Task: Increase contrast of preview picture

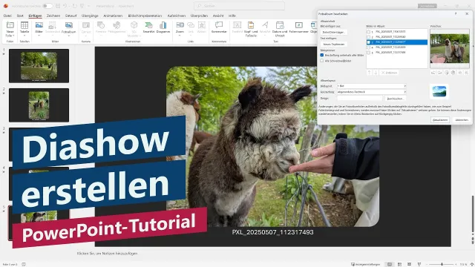Action: [447, 73]
